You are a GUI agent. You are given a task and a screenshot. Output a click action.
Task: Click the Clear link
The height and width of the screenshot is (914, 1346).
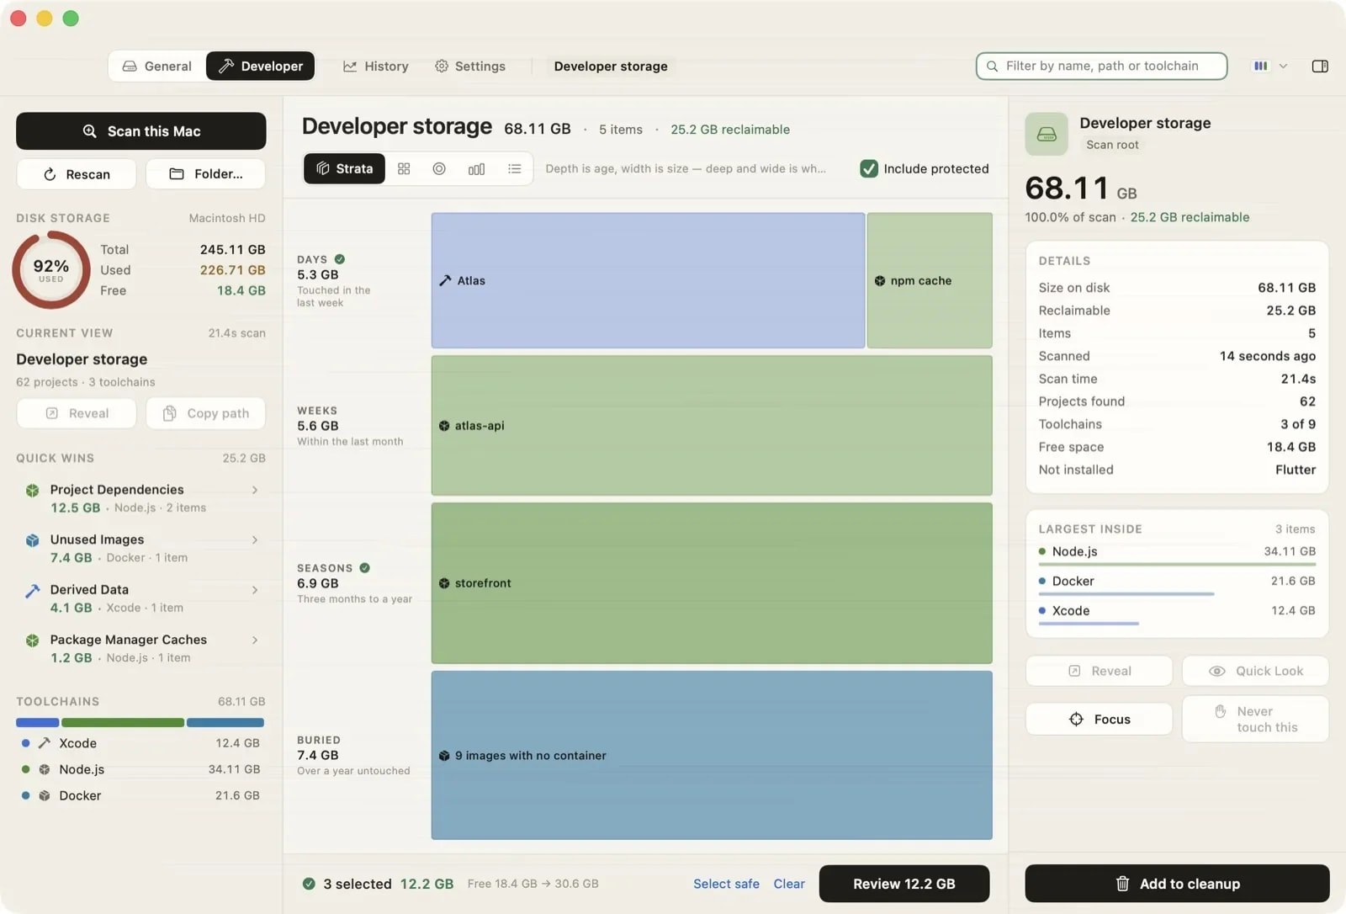[789, 884]
